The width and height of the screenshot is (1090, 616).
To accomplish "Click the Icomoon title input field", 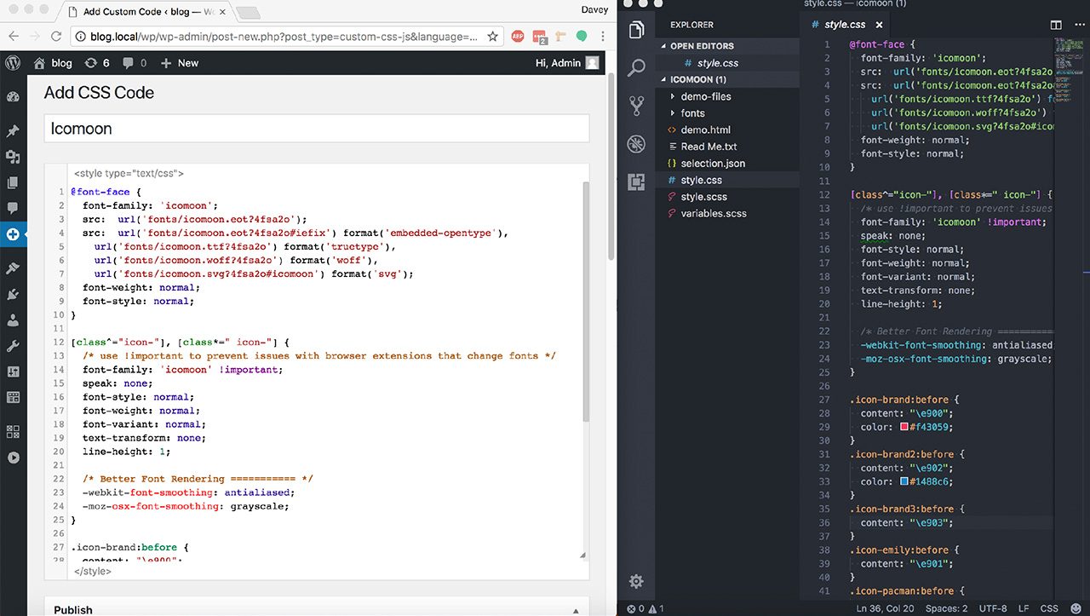I will point(316,129).
